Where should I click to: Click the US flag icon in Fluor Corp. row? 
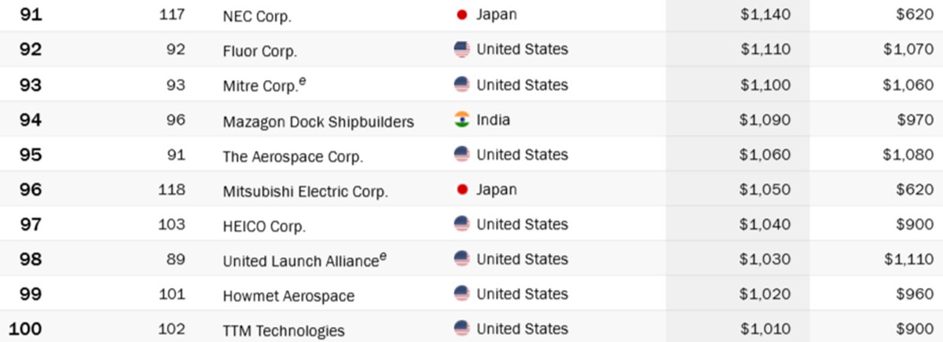(462, 49)
